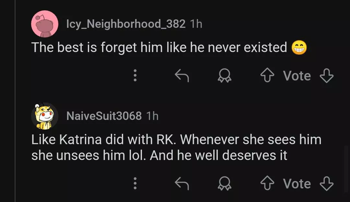Tap the 'forget him like he never existed' comment text
The width and height of the screenshot is (350, 202).
tap(159, 48)
